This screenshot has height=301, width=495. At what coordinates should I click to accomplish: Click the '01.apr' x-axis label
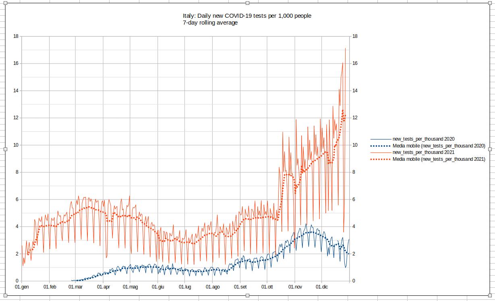pos(103,287)
